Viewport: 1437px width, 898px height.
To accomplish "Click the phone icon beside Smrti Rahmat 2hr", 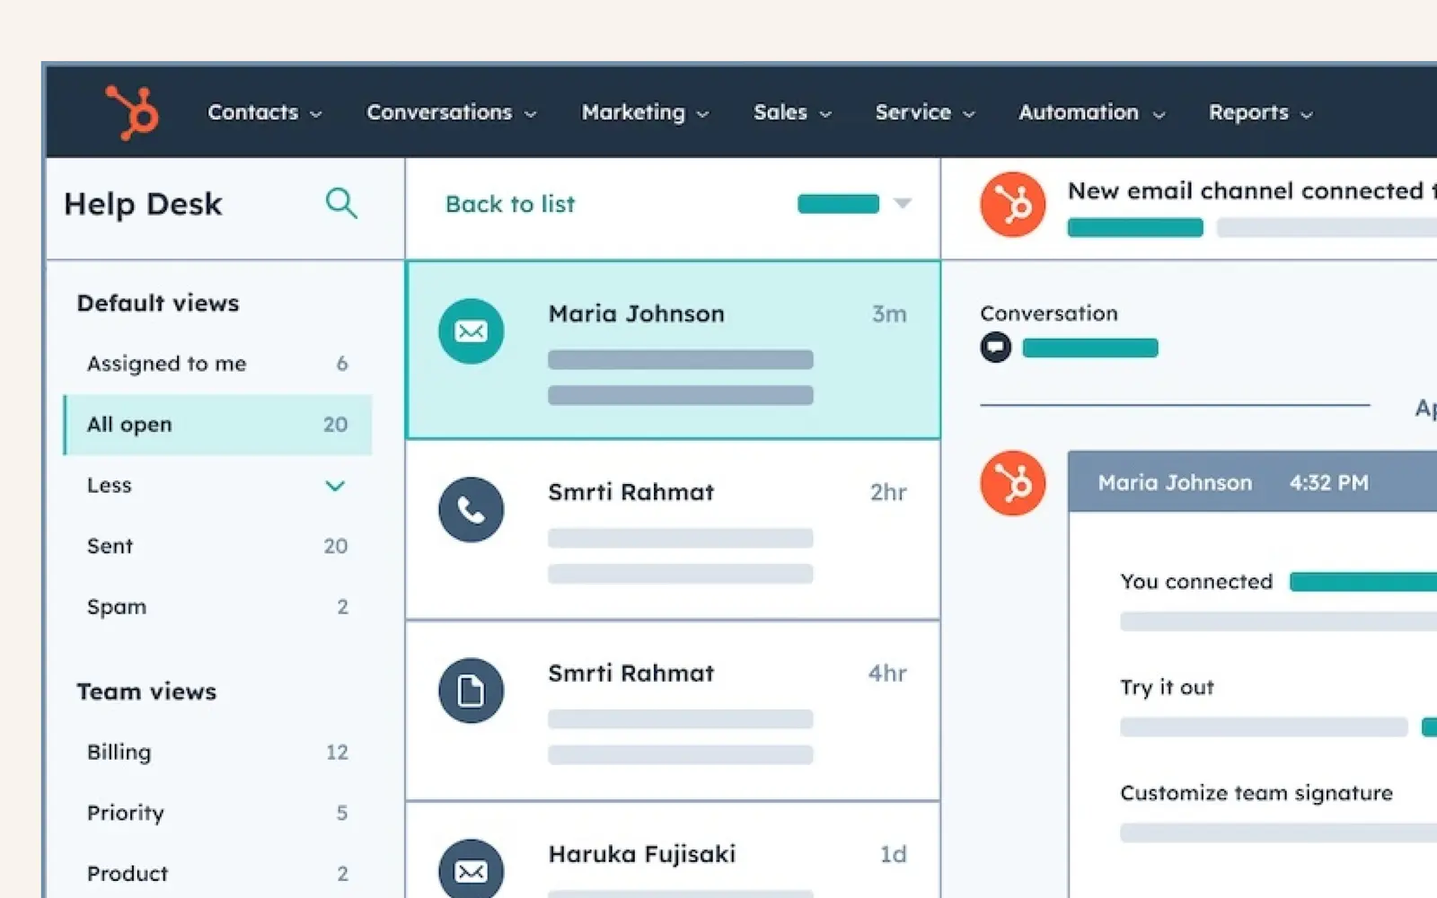I will click(471, 509).
